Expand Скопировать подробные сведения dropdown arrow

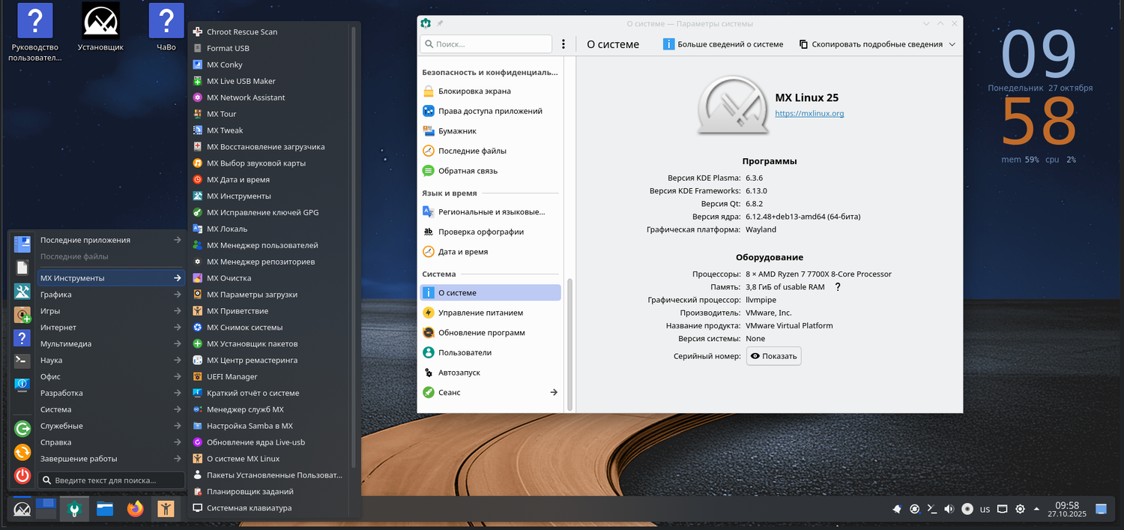pos(952,44)
